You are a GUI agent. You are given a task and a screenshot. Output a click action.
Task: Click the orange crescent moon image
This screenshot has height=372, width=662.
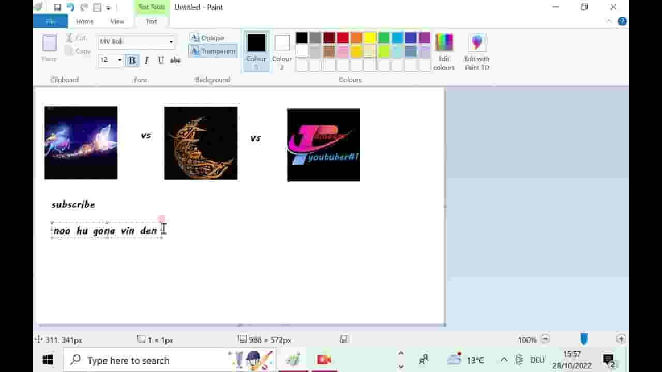[201, 143]
